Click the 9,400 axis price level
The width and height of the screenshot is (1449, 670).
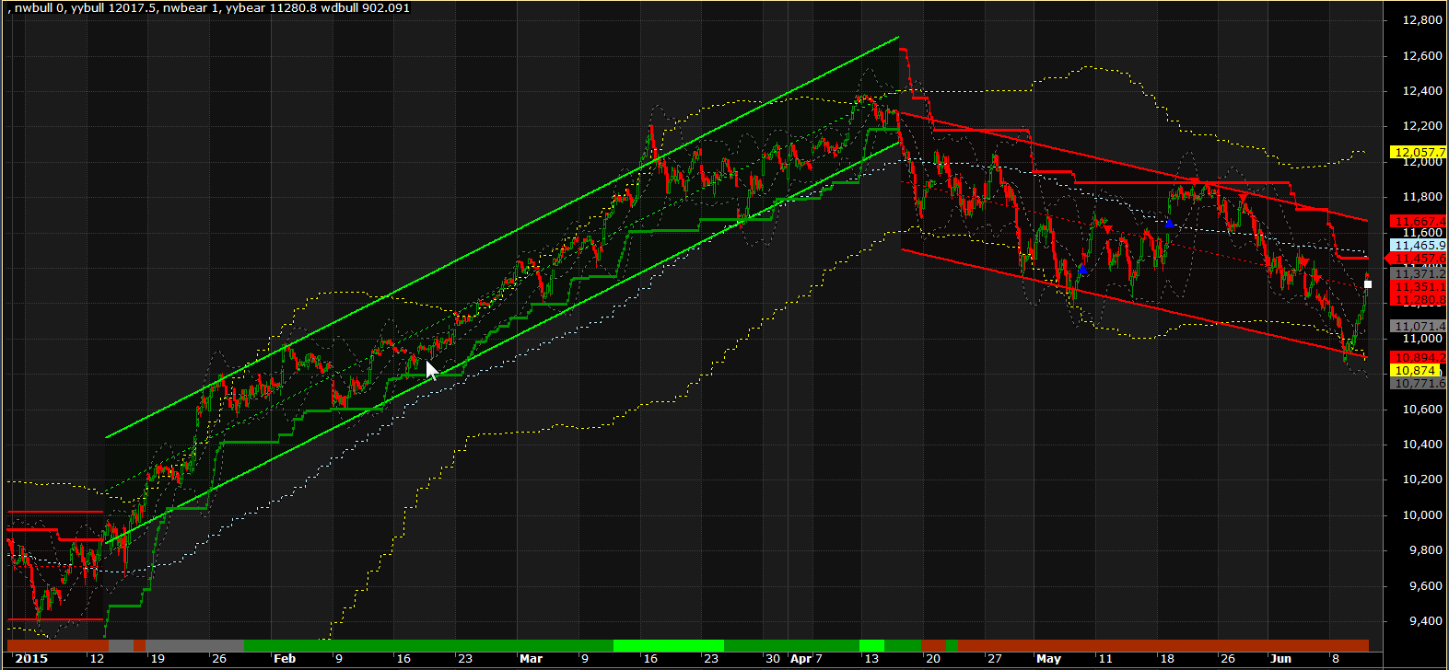(1425, 621)
